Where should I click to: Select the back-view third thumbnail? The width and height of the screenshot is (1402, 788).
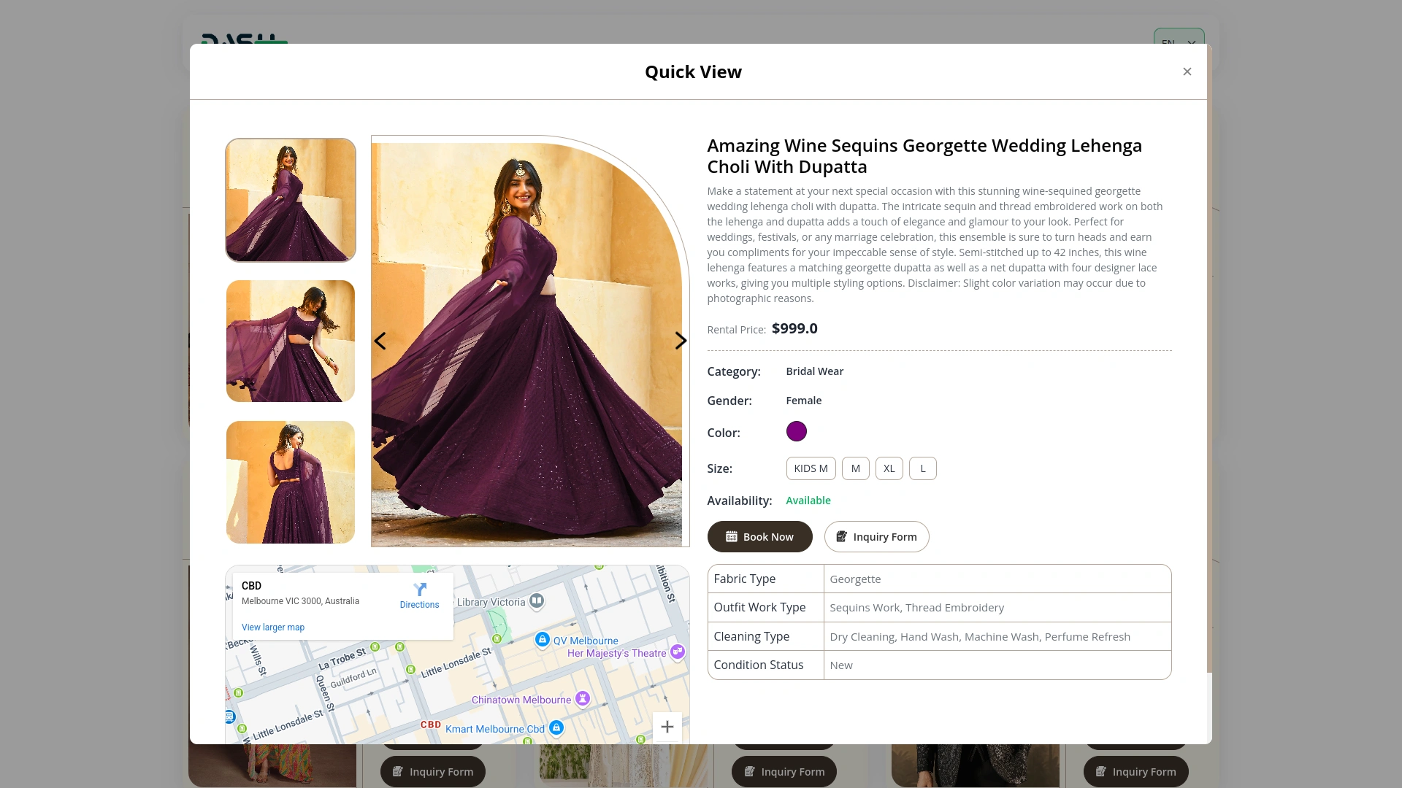point(291,482)
